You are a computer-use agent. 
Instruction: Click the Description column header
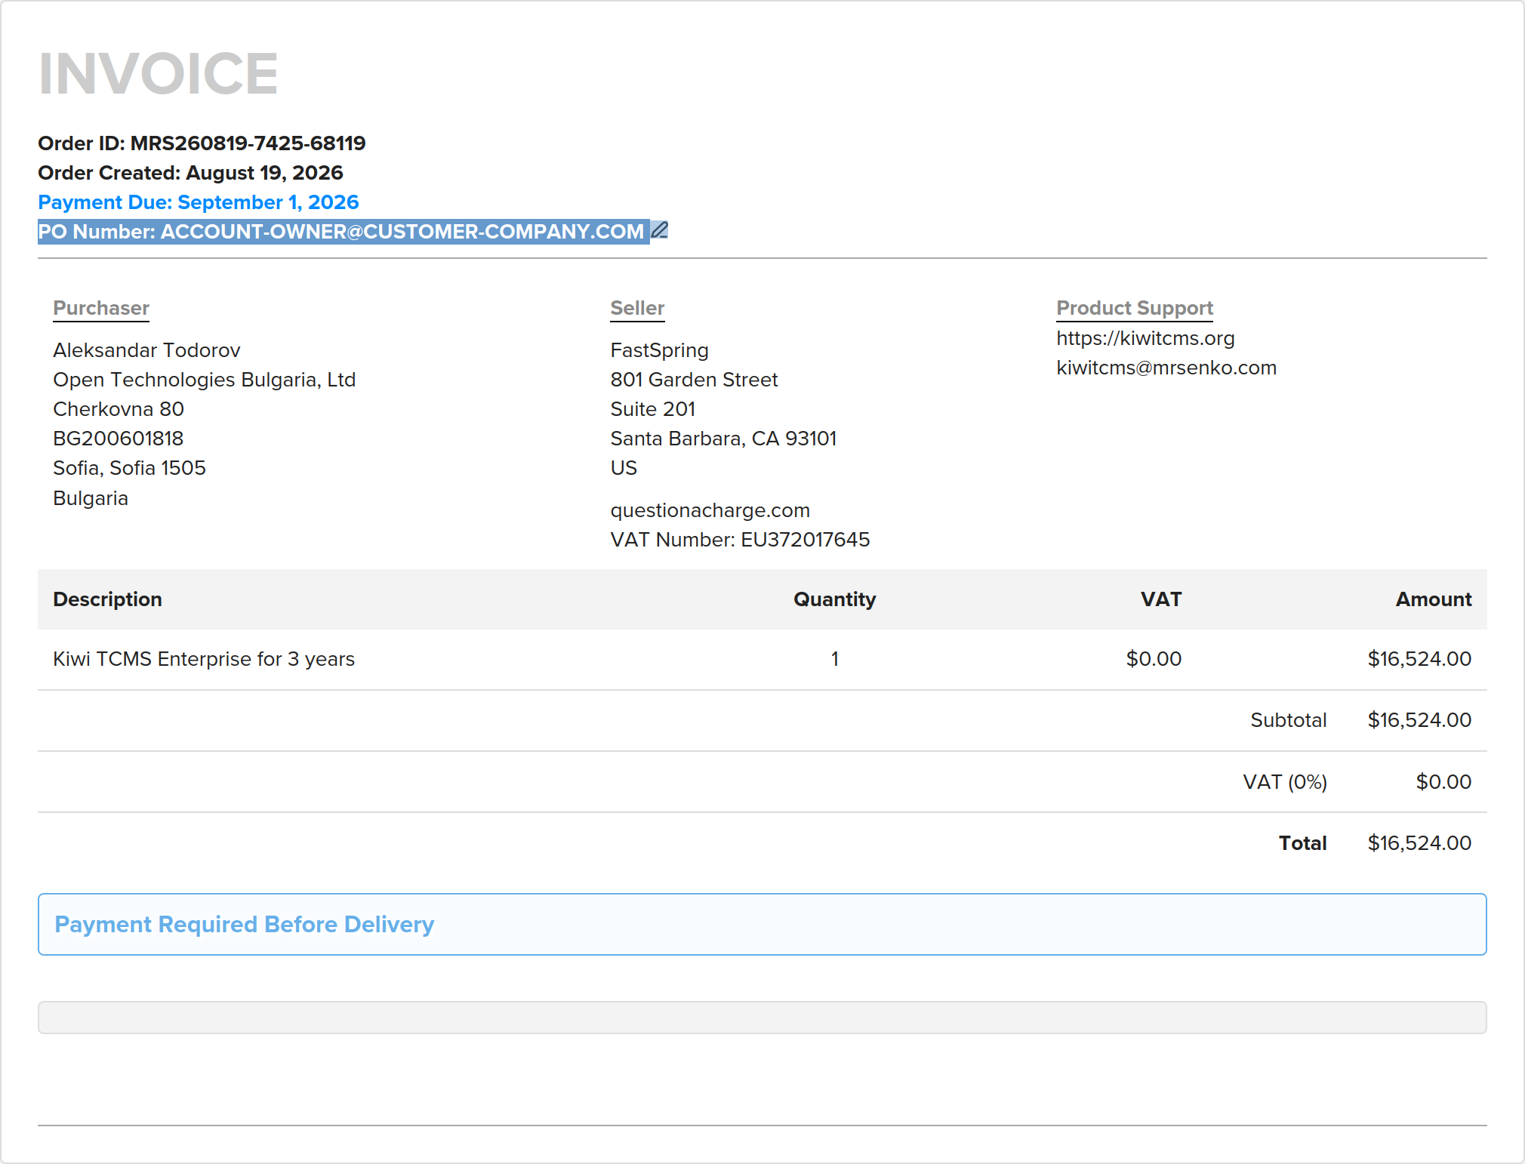[107, 599]
